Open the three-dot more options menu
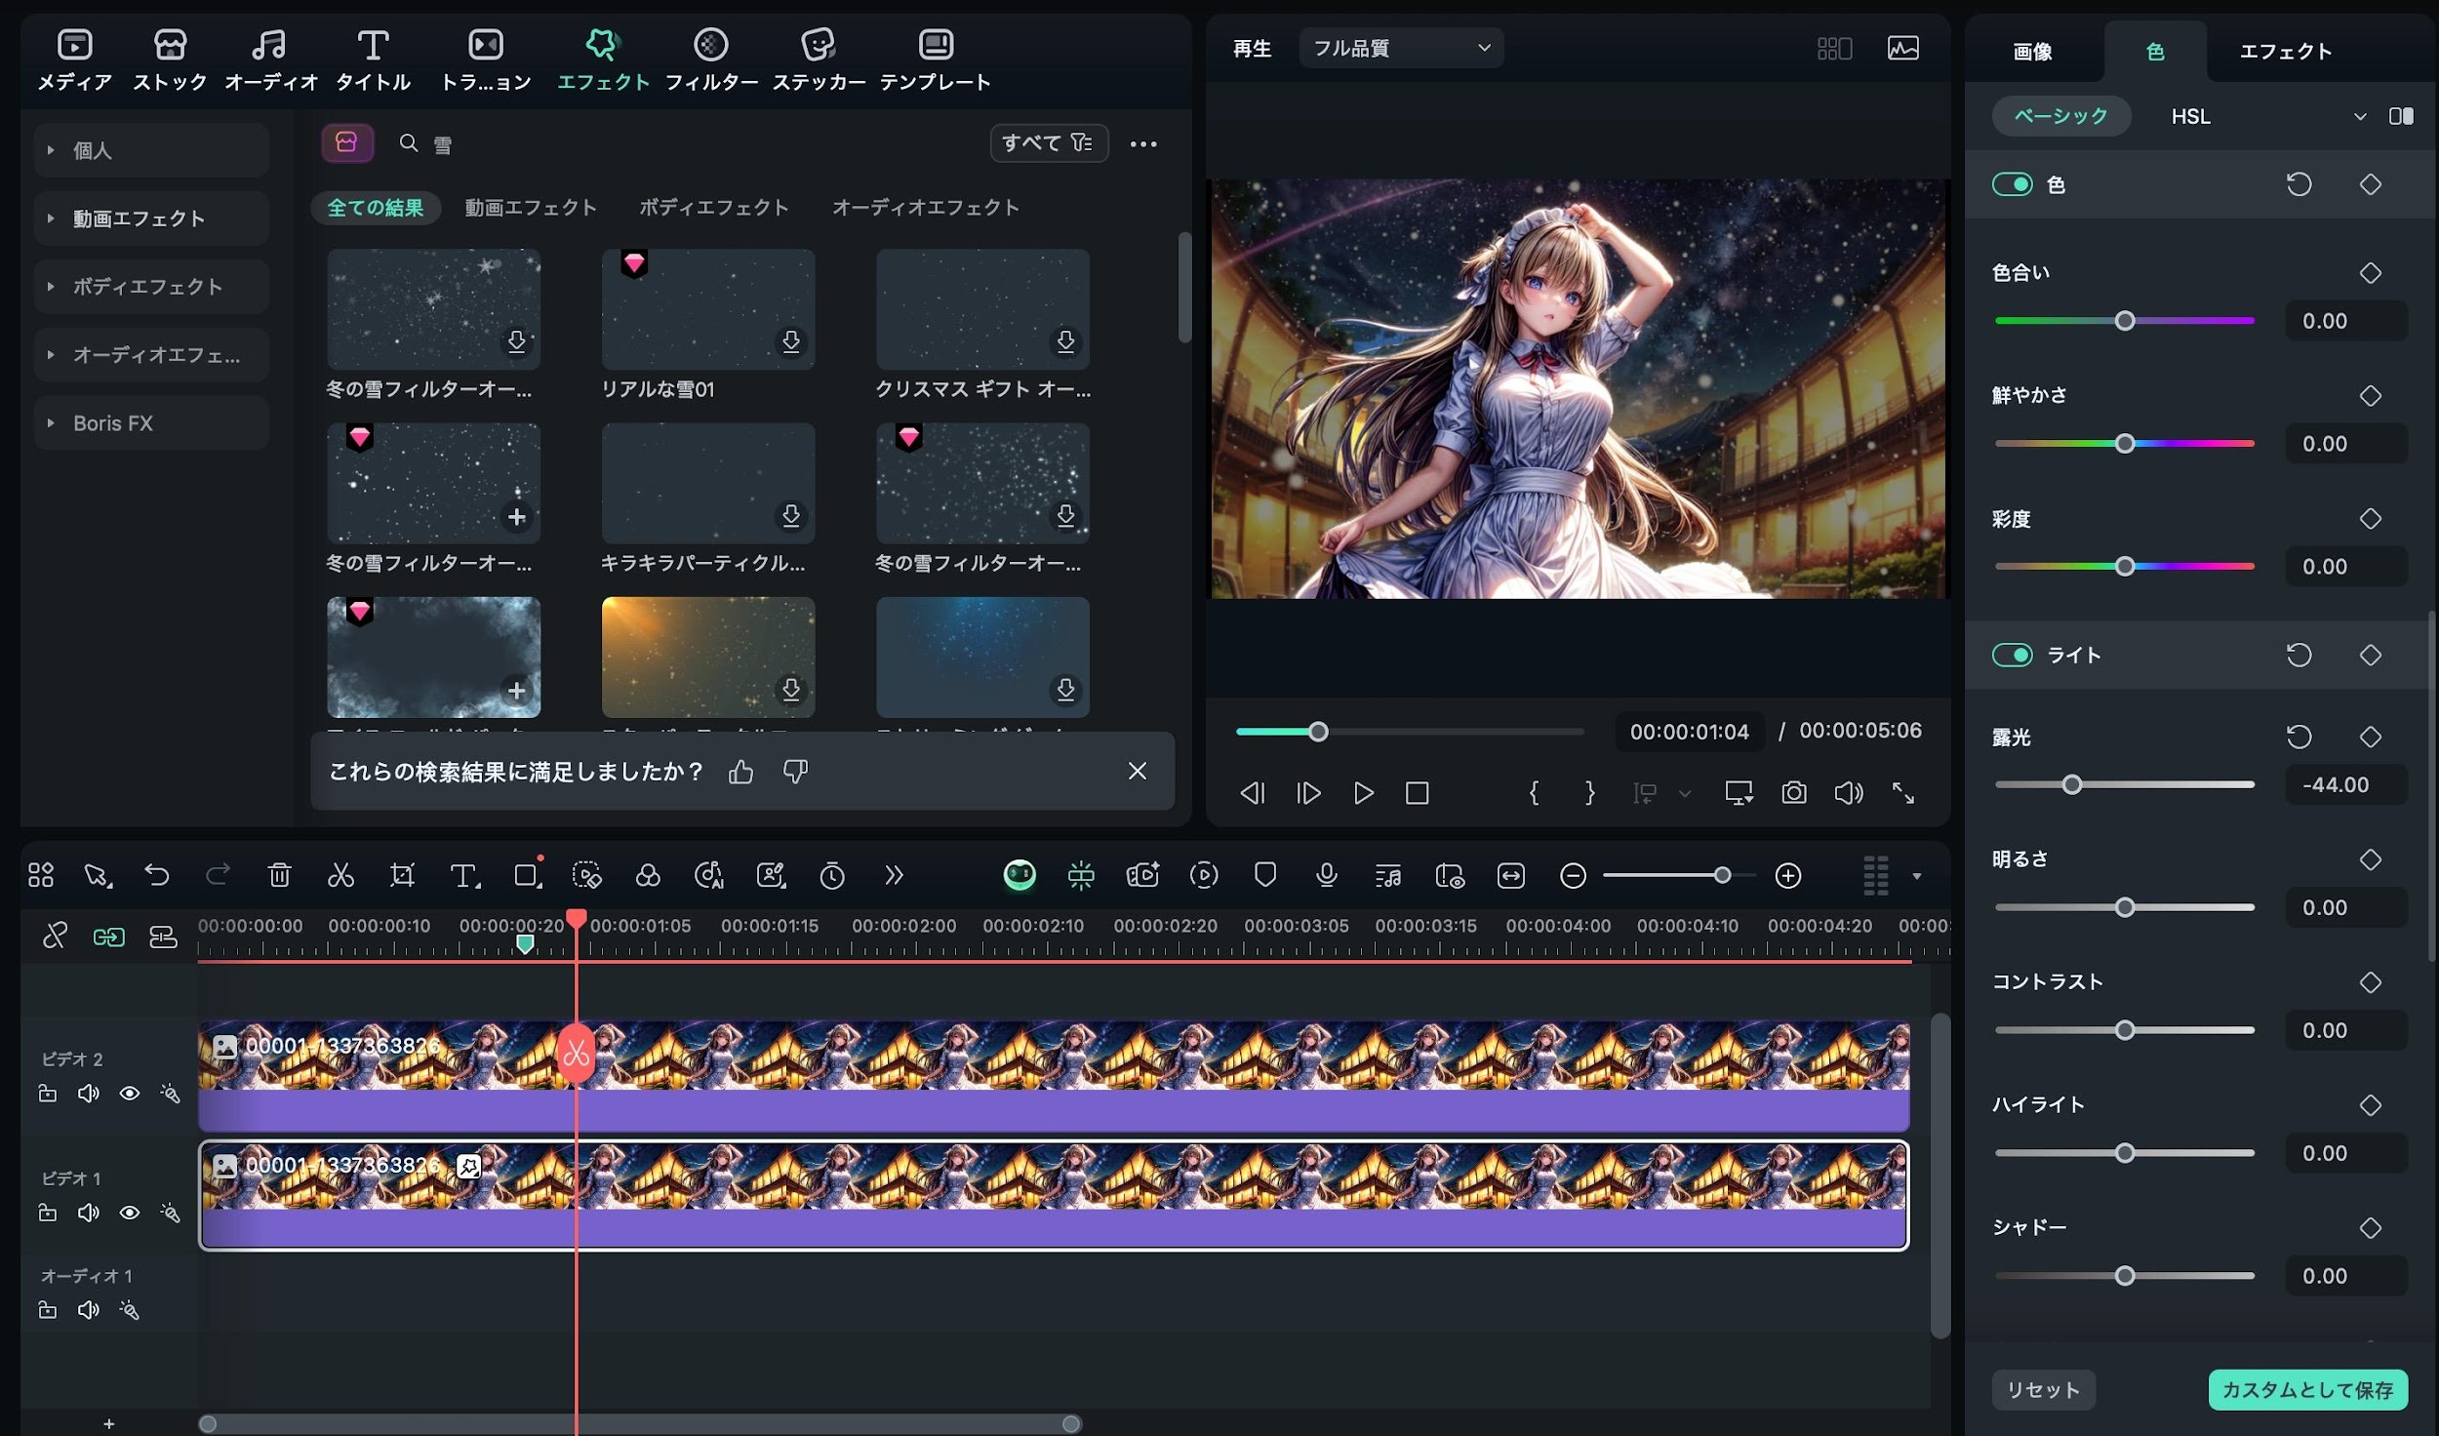 point(1143,143)
